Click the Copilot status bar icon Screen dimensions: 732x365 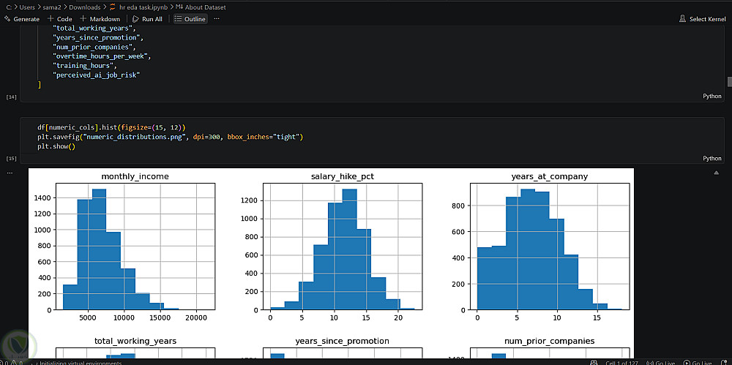(x=594, y=363)
